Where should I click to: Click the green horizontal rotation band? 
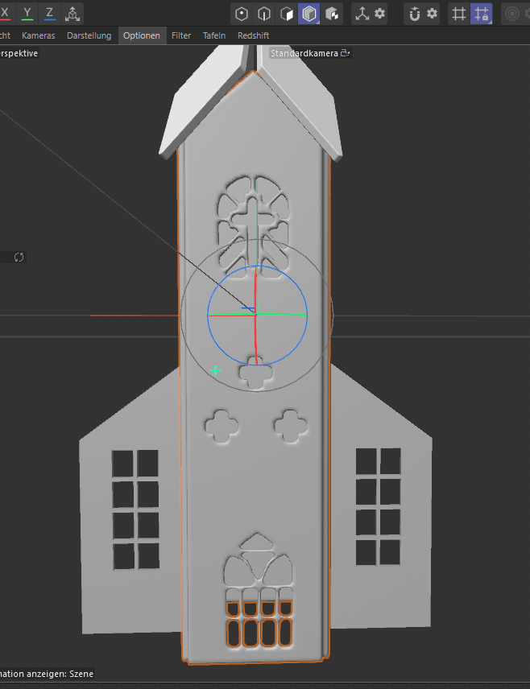(281, 314)
